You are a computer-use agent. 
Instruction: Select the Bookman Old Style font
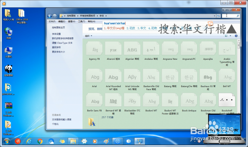click(208, 100)
